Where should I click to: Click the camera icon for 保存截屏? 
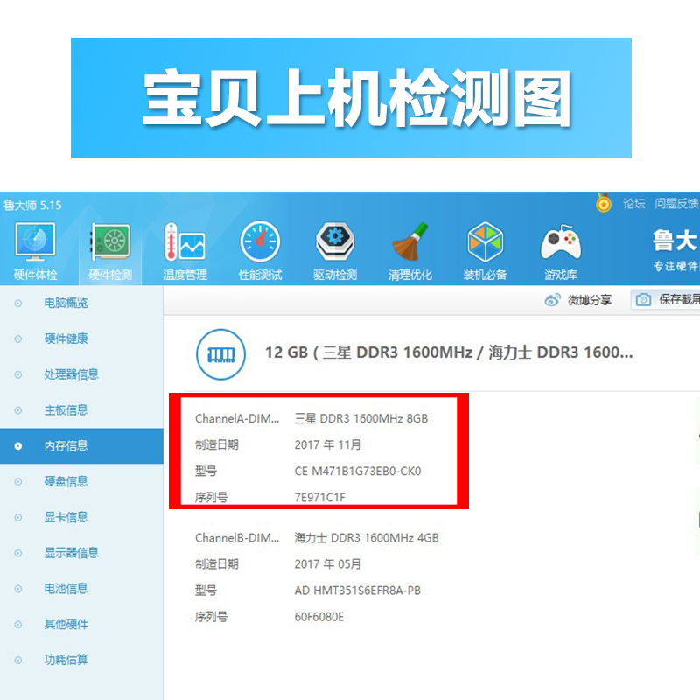click(643, 299)
